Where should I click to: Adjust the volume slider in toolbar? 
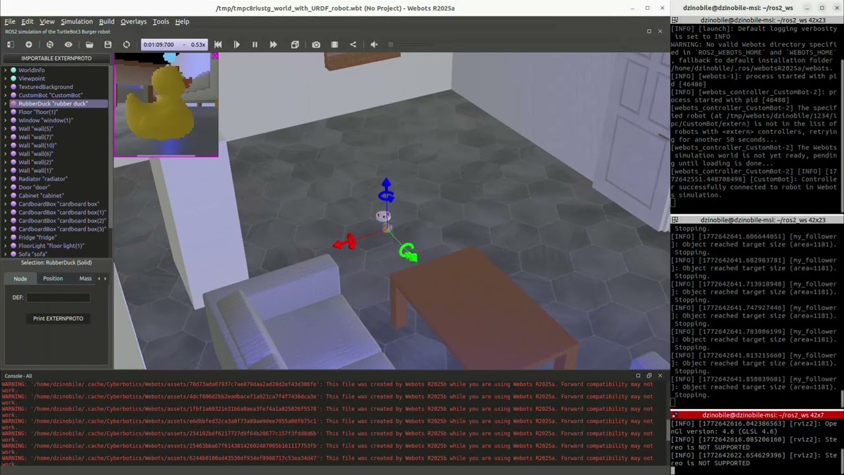pyautogui.click(x=412, y=44)
